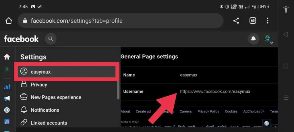Open the easymux page icon in left rail
The height and width of the screenshot is (132, 294).
coord(7,69)
